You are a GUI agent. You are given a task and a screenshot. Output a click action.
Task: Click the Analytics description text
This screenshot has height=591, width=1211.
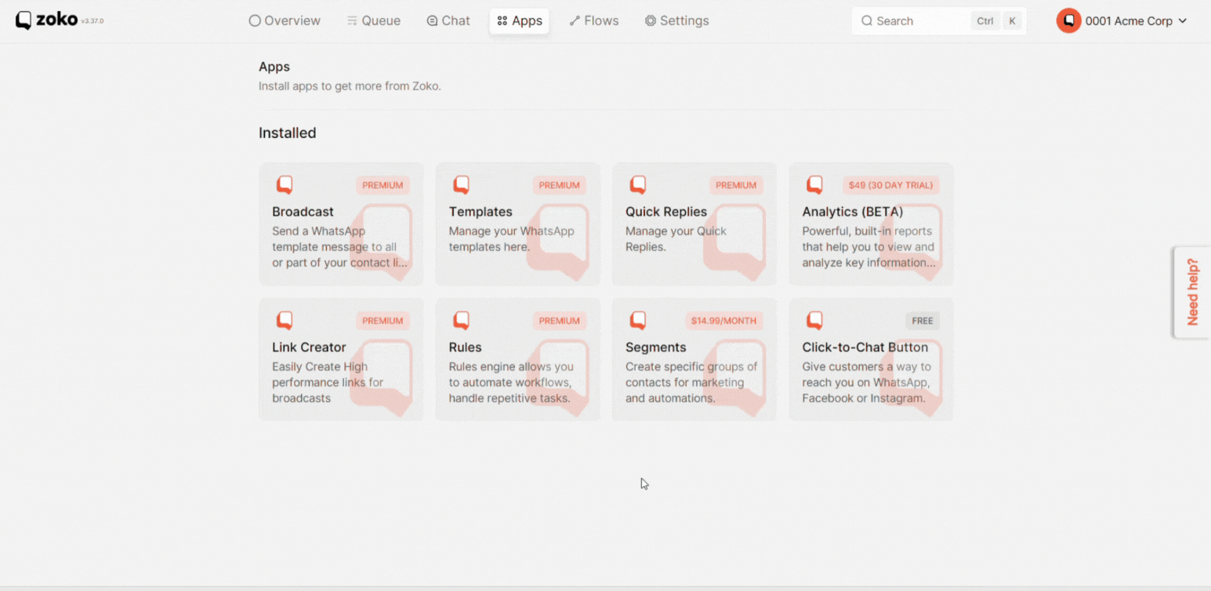(x=868, y=247)
